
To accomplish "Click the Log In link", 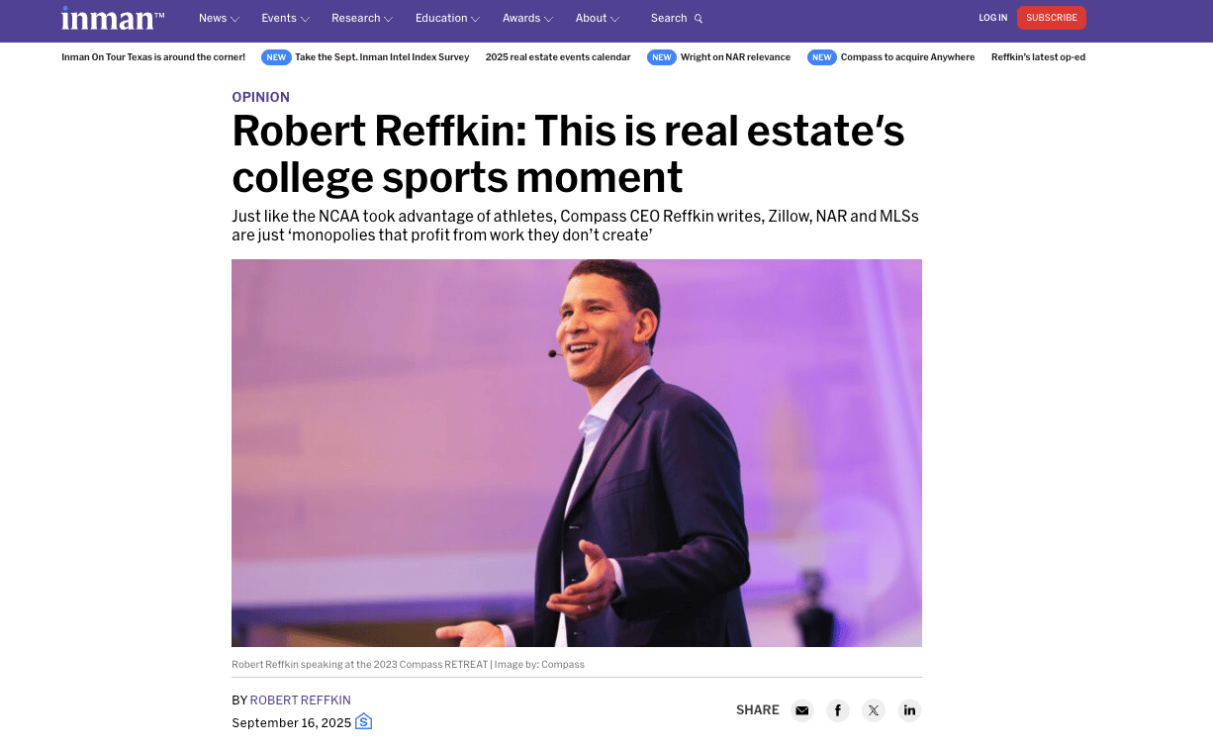I will tap(992, 18).
